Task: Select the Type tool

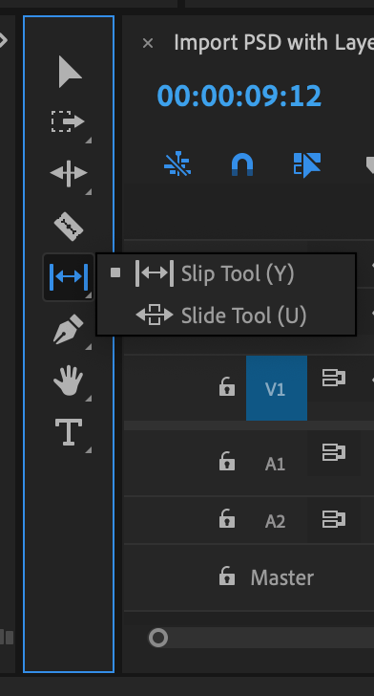Action: pyautogui.click(x=69, y=432)
